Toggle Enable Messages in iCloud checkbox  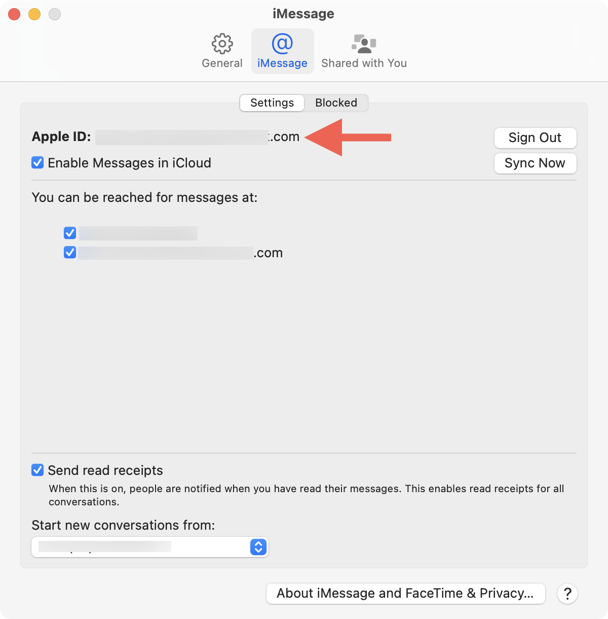pos(37,162)
